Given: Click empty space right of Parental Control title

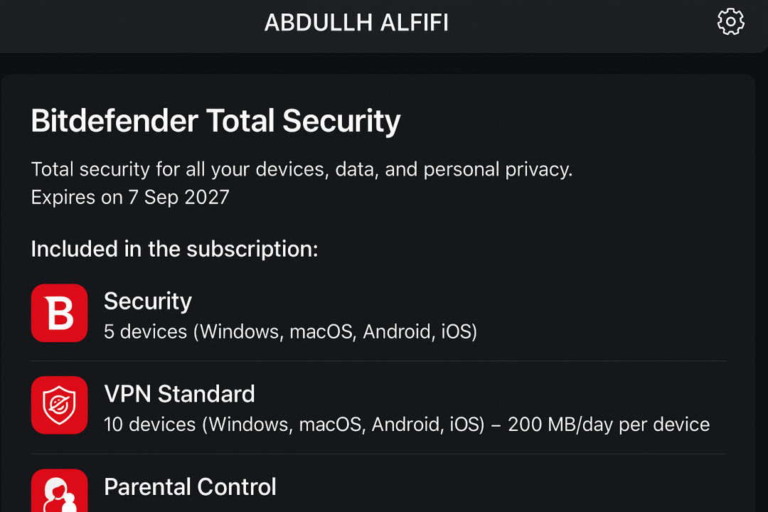Looking at the screenshot, I should click(x=500, y=488).
